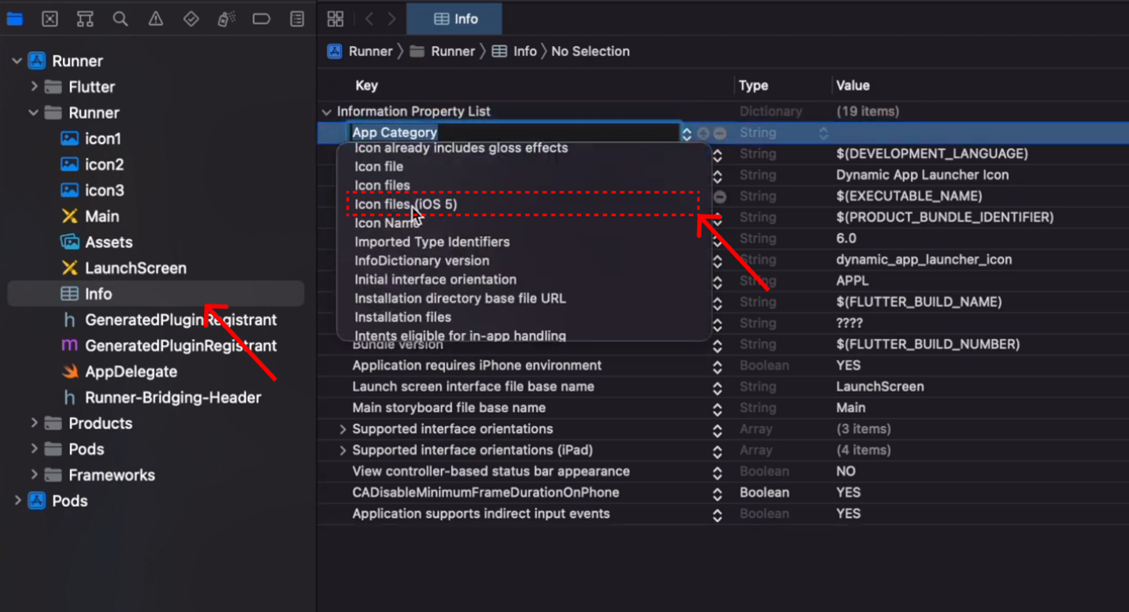Collapse the Runner project root

[17, 61]
